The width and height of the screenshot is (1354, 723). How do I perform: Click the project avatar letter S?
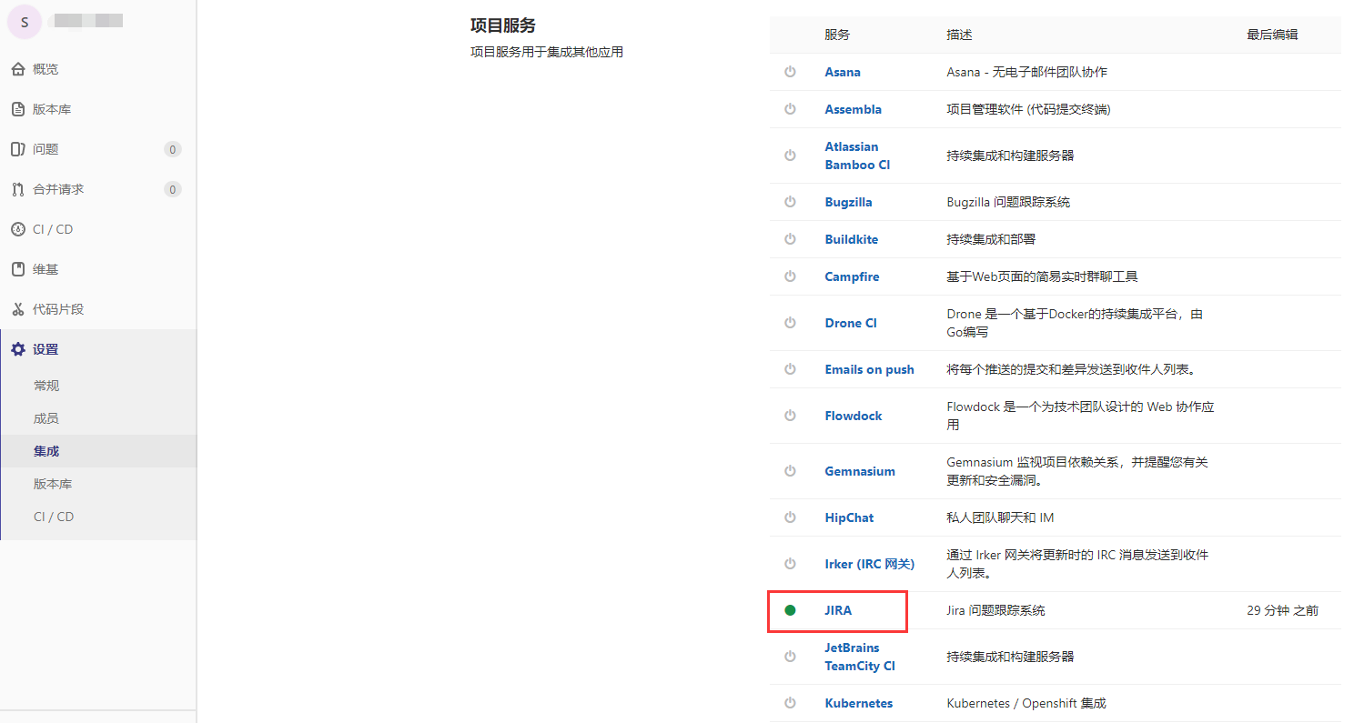click(25, 23)
